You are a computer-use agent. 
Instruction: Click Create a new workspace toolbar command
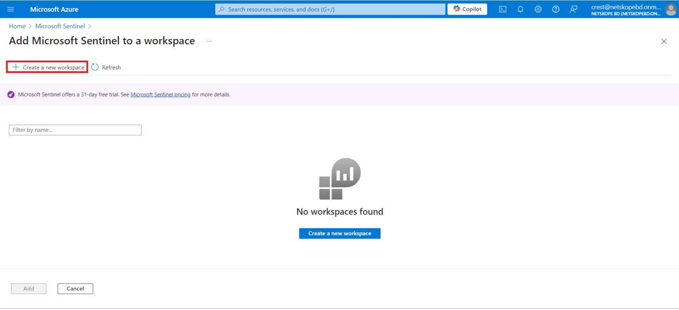[46, 67]
